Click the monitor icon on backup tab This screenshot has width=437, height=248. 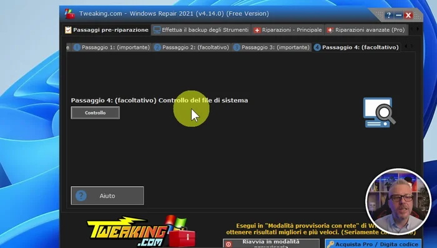(157, 30)
